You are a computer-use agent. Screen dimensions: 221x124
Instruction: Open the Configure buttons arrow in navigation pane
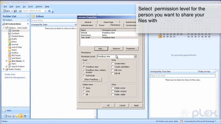coord(28,116)
